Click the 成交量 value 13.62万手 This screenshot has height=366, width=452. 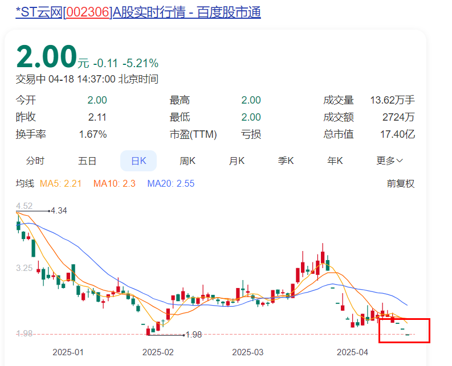point(393,100)
